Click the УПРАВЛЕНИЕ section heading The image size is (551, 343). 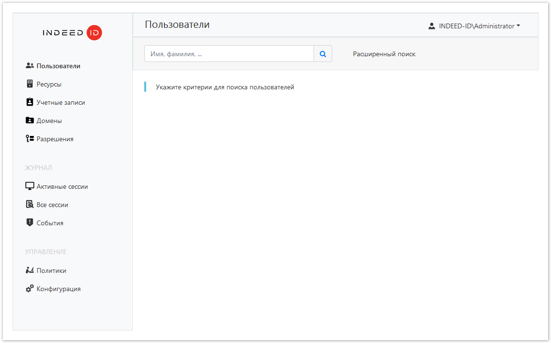tap(46, 252)
